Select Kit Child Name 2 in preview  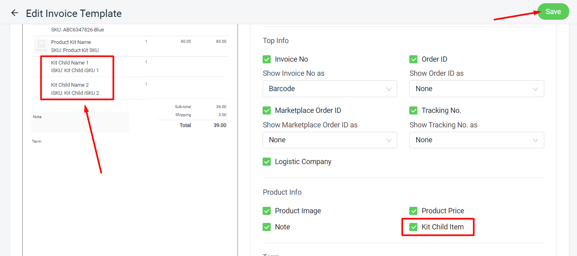(70, 85)
